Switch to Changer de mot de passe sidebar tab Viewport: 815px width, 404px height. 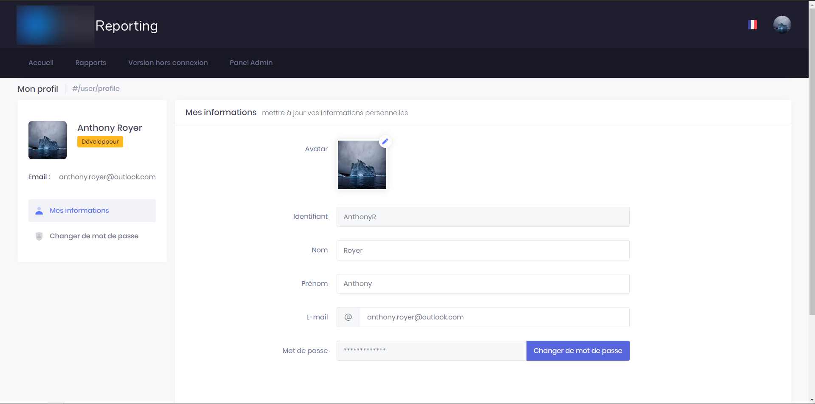(94, 236)
